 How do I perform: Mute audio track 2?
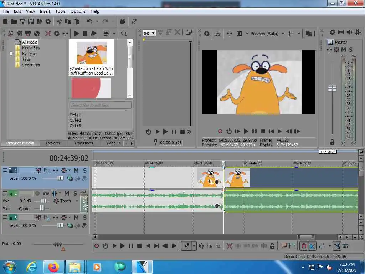tap(67, 193)
